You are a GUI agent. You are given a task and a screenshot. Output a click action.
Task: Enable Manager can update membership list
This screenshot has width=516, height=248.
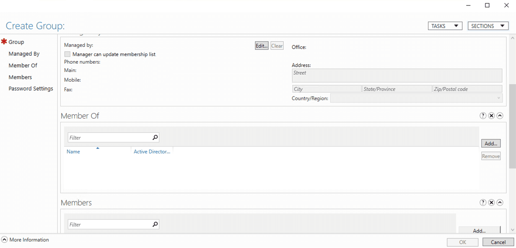67,54
